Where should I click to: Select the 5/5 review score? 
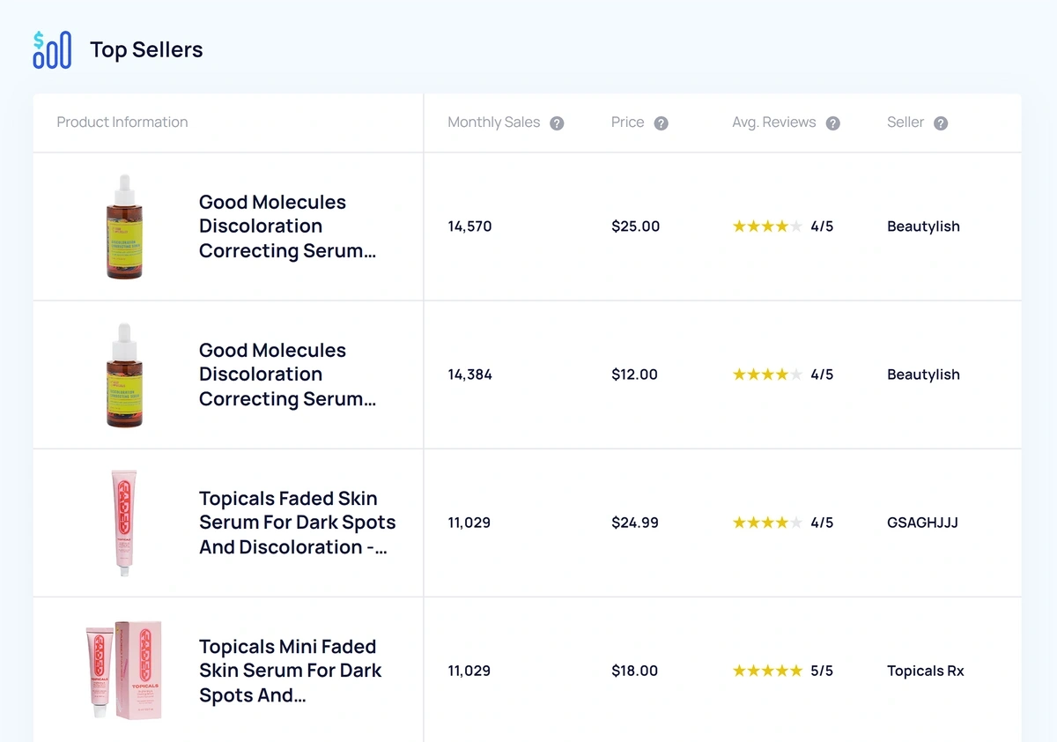pyautogui.click(x=822, y=671)
